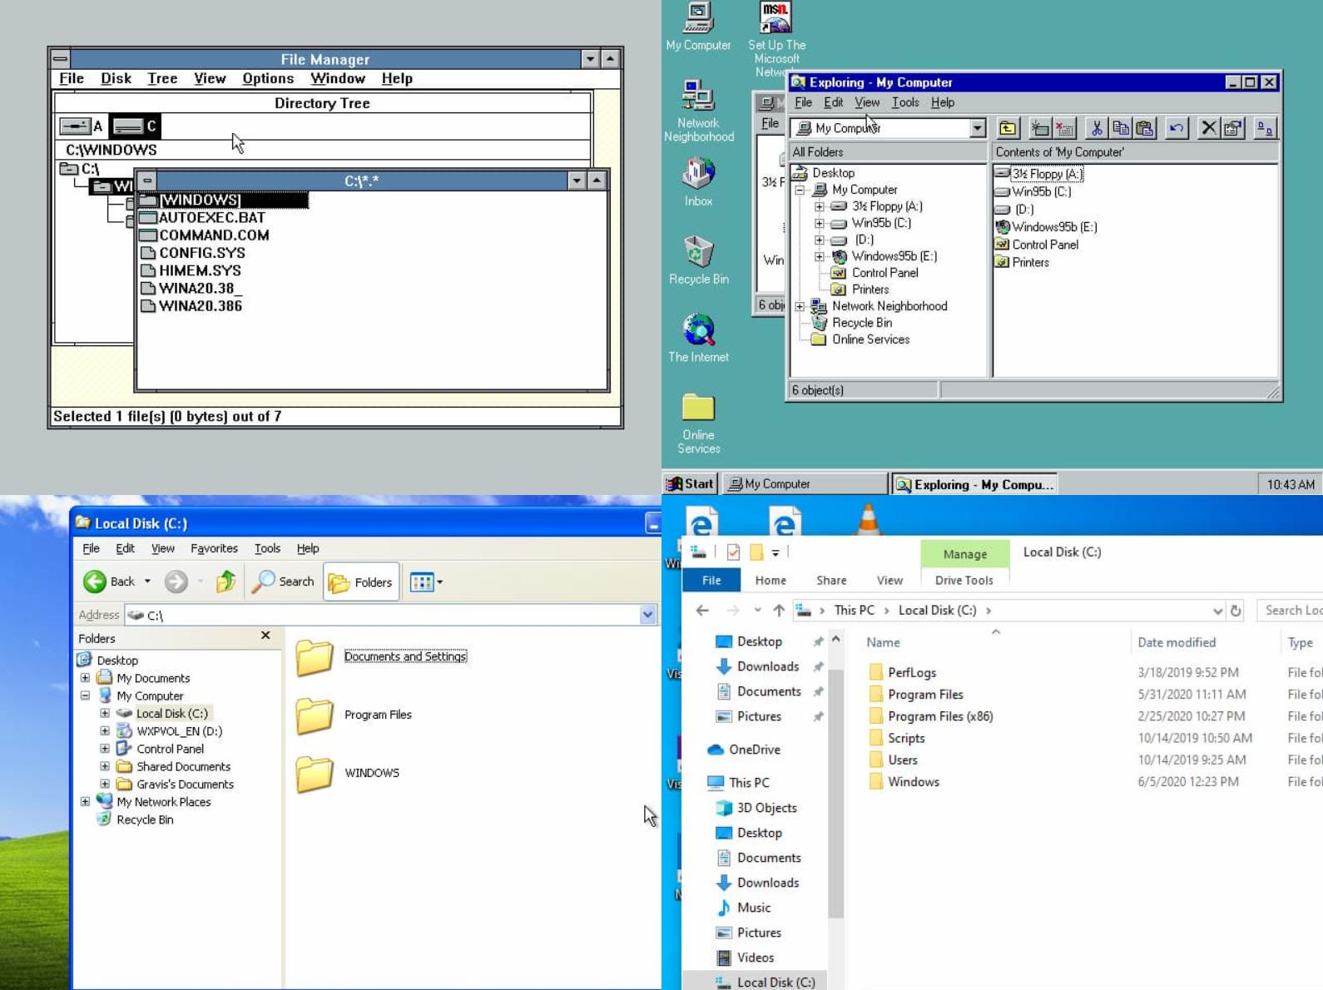Select drive A icon in File Manager

[x=82, y=126]
